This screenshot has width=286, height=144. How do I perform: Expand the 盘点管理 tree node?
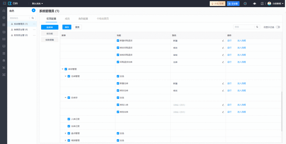pos(66,133)
